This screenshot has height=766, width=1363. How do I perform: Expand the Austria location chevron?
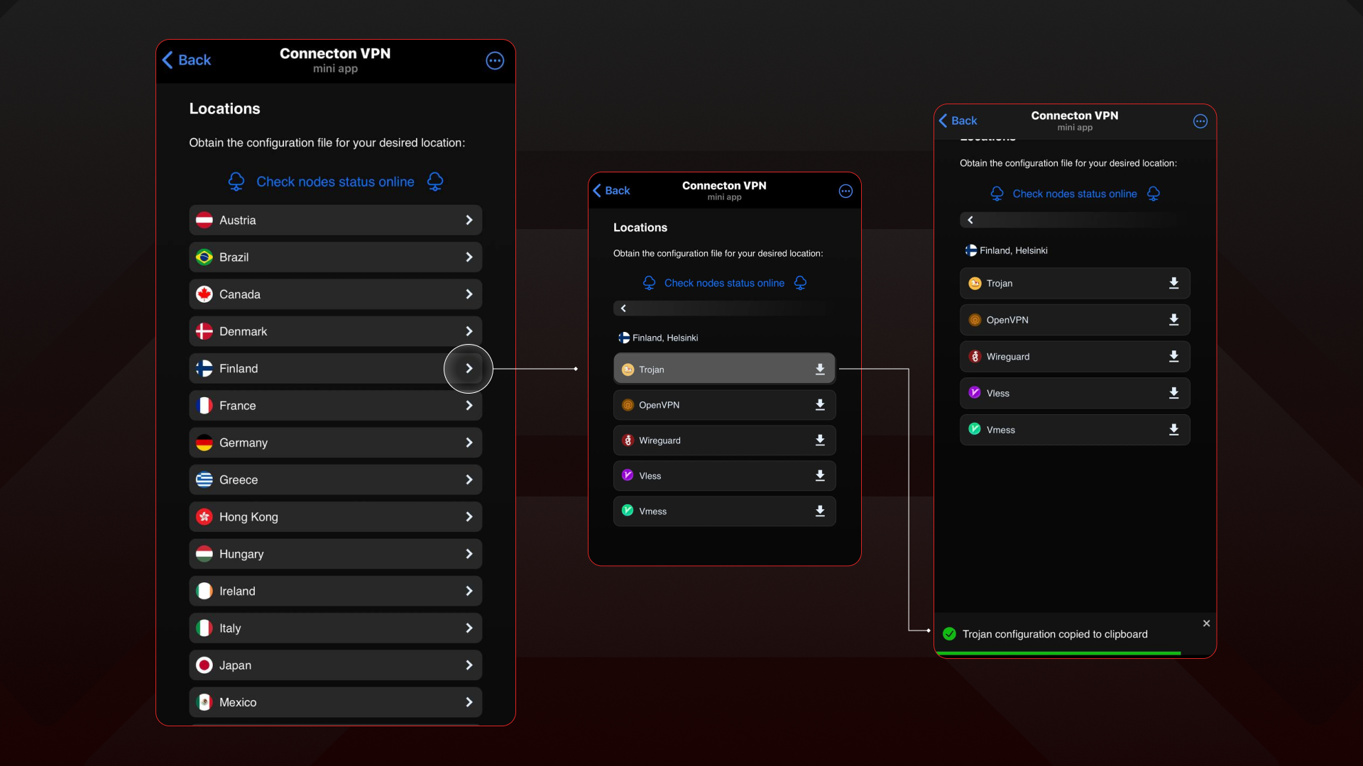coord(469,221)
